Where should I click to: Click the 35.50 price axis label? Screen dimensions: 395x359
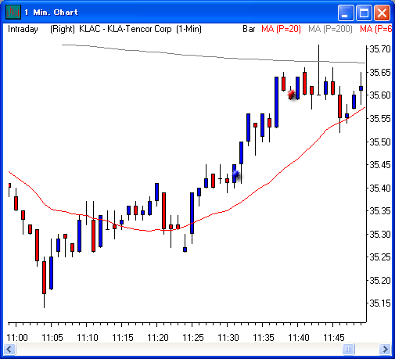380,142
